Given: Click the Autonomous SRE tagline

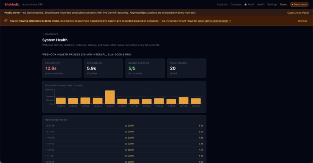Looking at the screenshot, I should click(x=32, y=4).
